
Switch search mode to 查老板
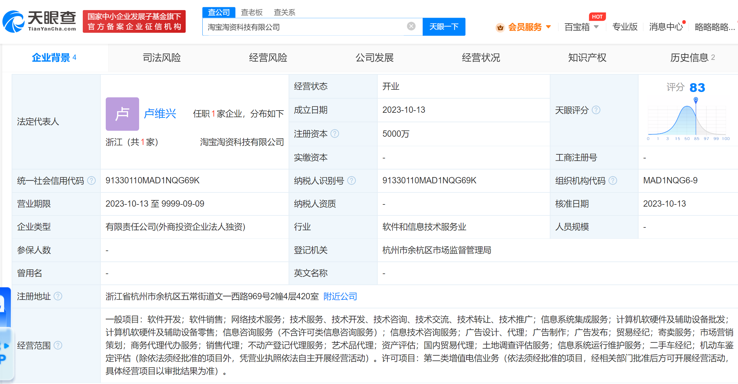pos(251,12)
